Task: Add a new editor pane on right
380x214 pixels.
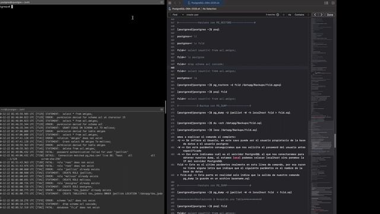Action: click(333, 3)
